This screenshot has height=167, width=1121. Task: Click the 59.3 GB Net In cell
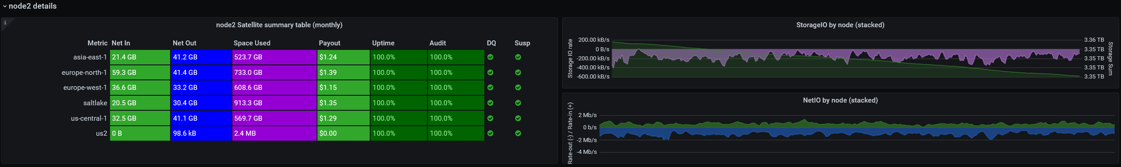tap(140, 73)
